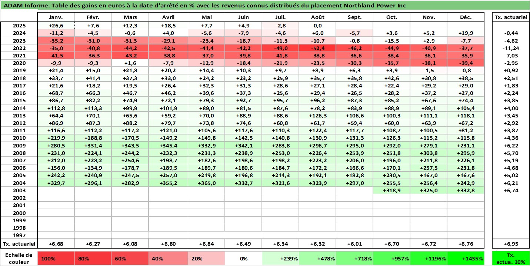Image resolution: width=530 pixels, height=266 pixels.
Task: Click the -39,4 cell for December 2020
Action: tap(466, 63)
